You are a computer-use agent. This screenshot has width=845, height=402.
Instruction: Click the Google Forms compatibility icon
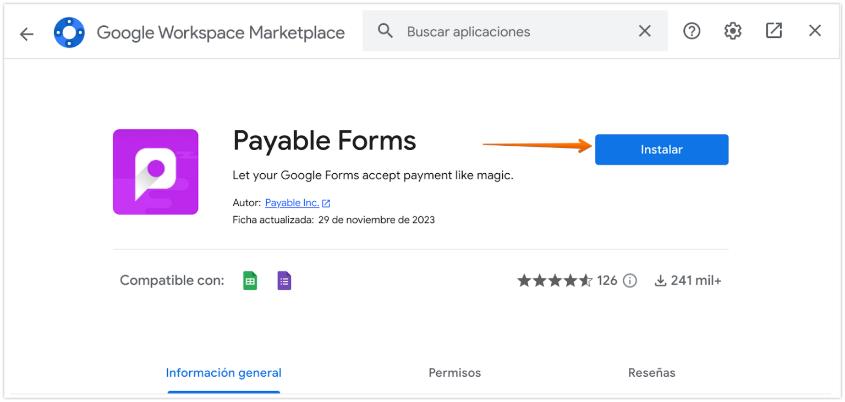(x=284, y=280)
